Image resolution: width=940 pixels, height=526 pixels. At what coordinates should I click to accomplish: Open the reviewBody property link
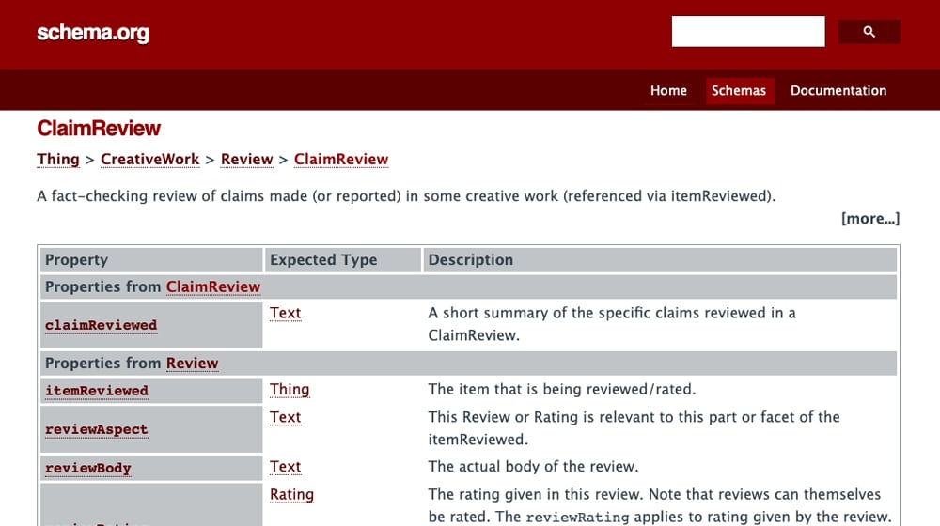tap(87, 468)
